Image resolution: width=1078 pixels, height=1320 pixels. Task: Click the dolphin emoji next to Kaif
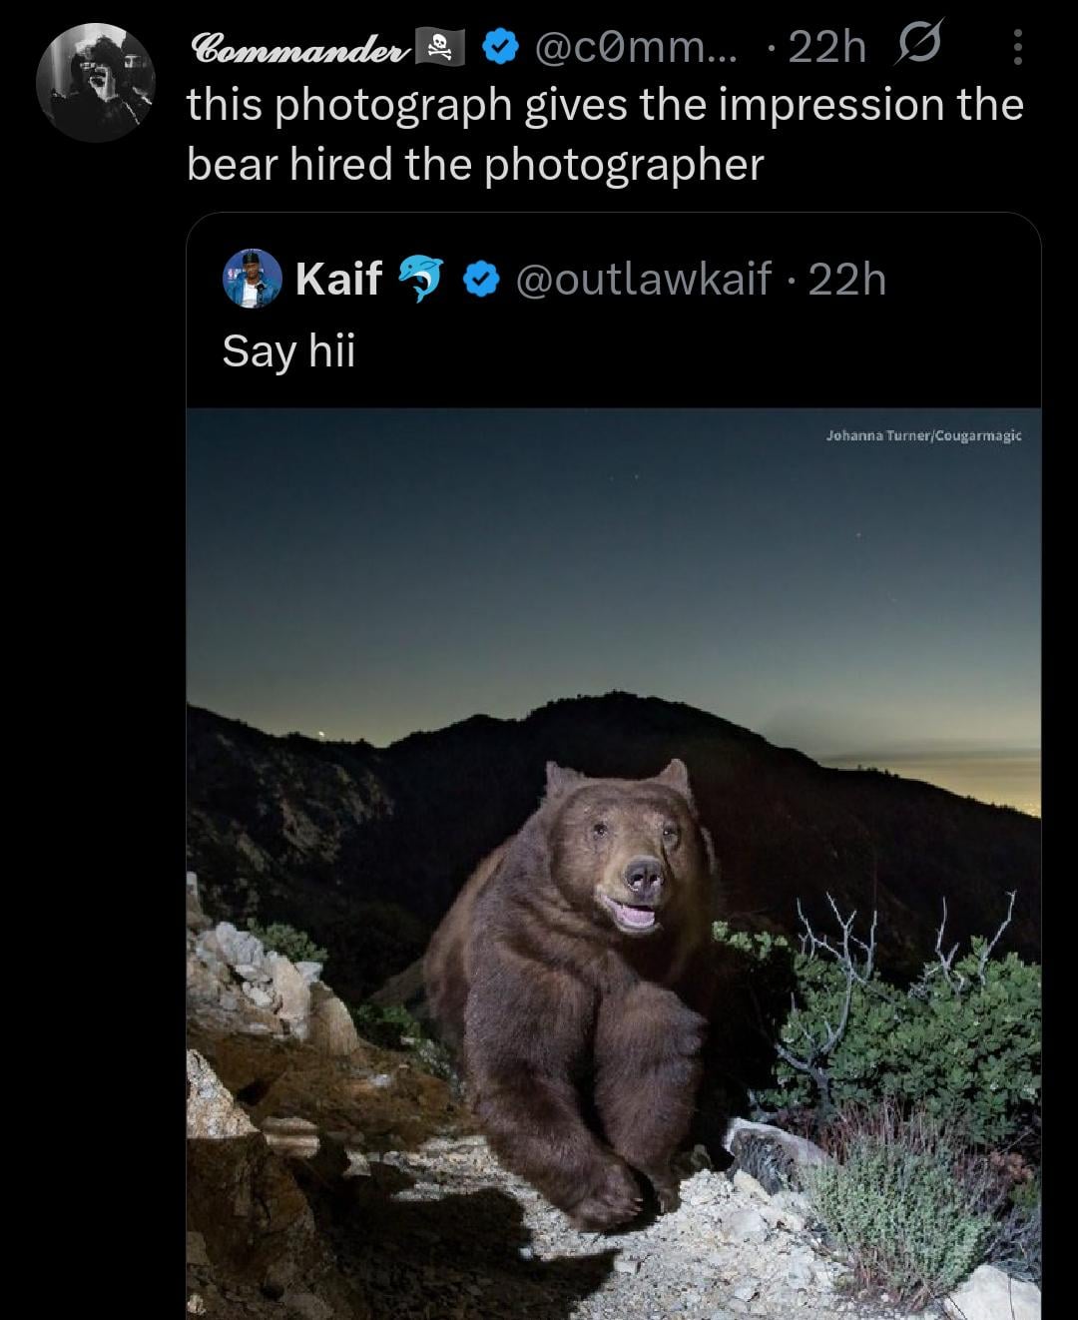tap(421, 279)
